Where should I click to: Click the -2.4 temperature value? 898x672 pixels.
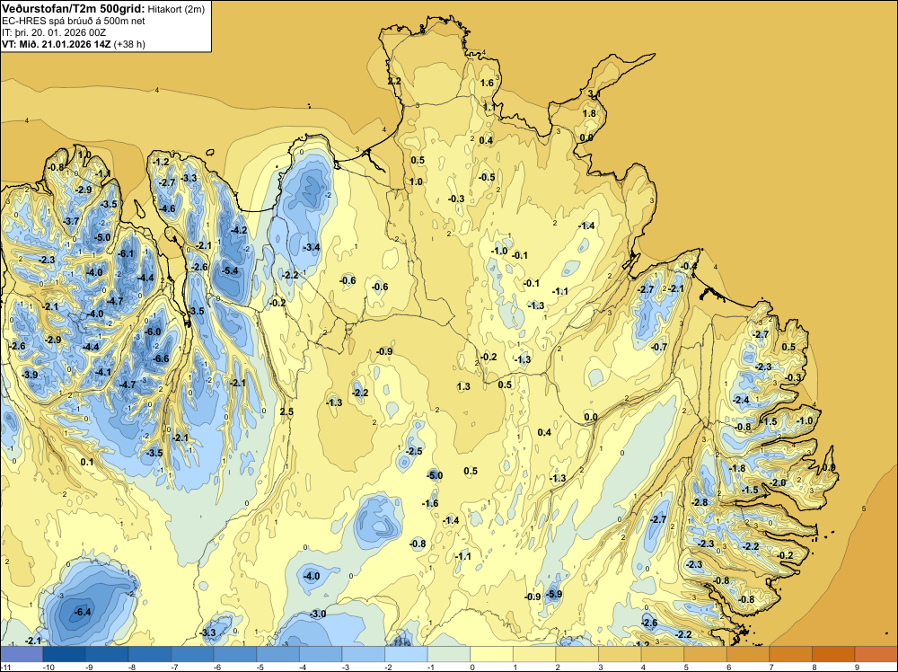click(741, 400)
